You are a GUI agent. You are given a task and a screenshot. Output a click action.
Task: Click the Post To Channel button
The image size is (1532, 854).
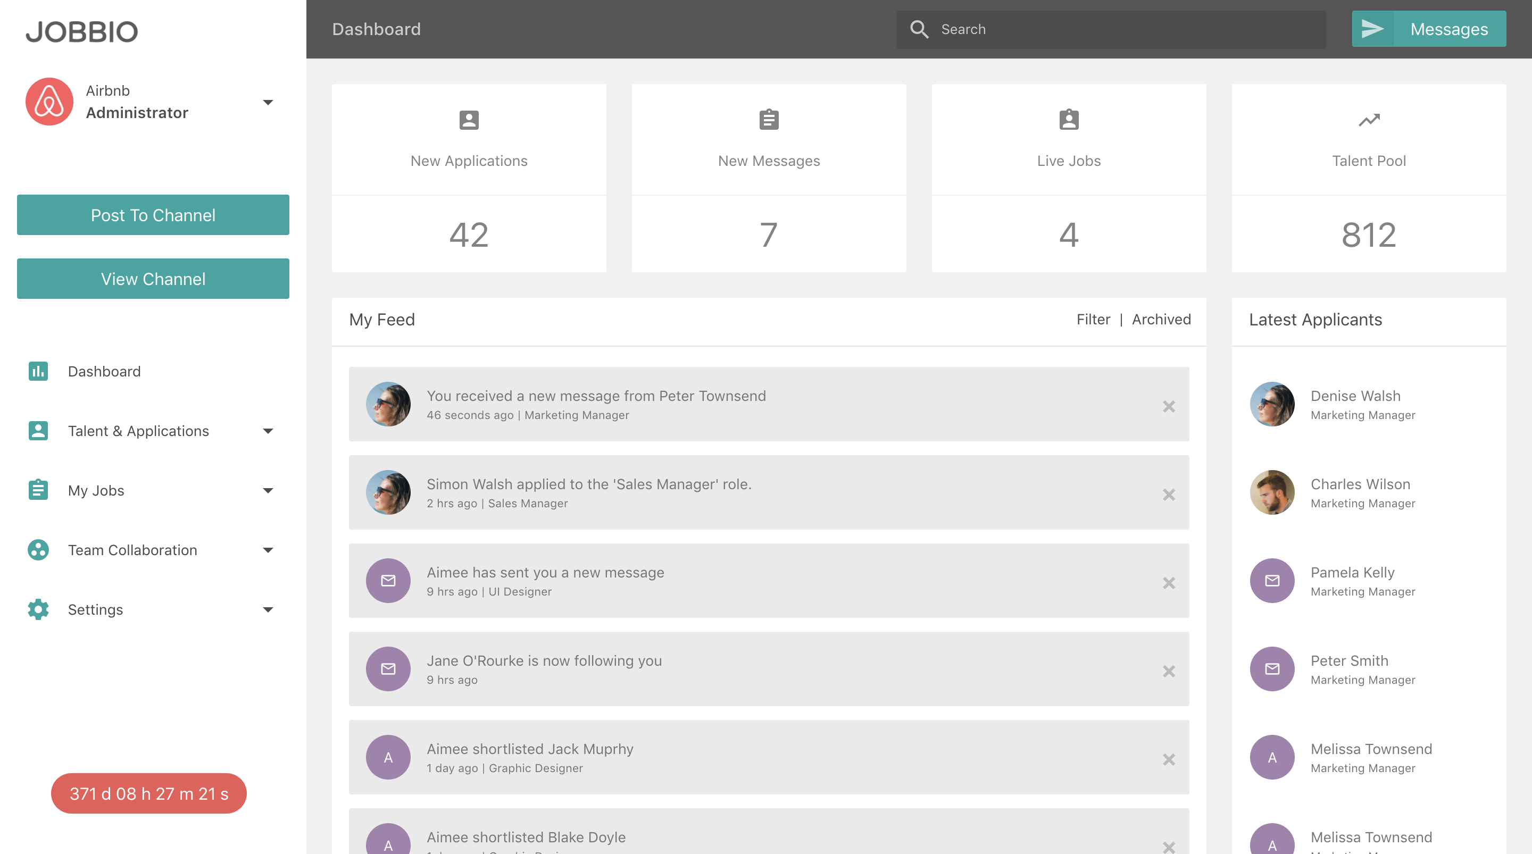click(153, 215)
